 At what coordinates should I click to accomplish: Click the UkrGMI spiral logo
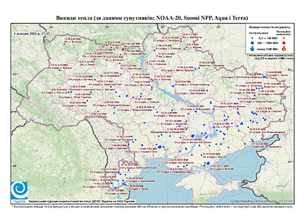(19, 190)
